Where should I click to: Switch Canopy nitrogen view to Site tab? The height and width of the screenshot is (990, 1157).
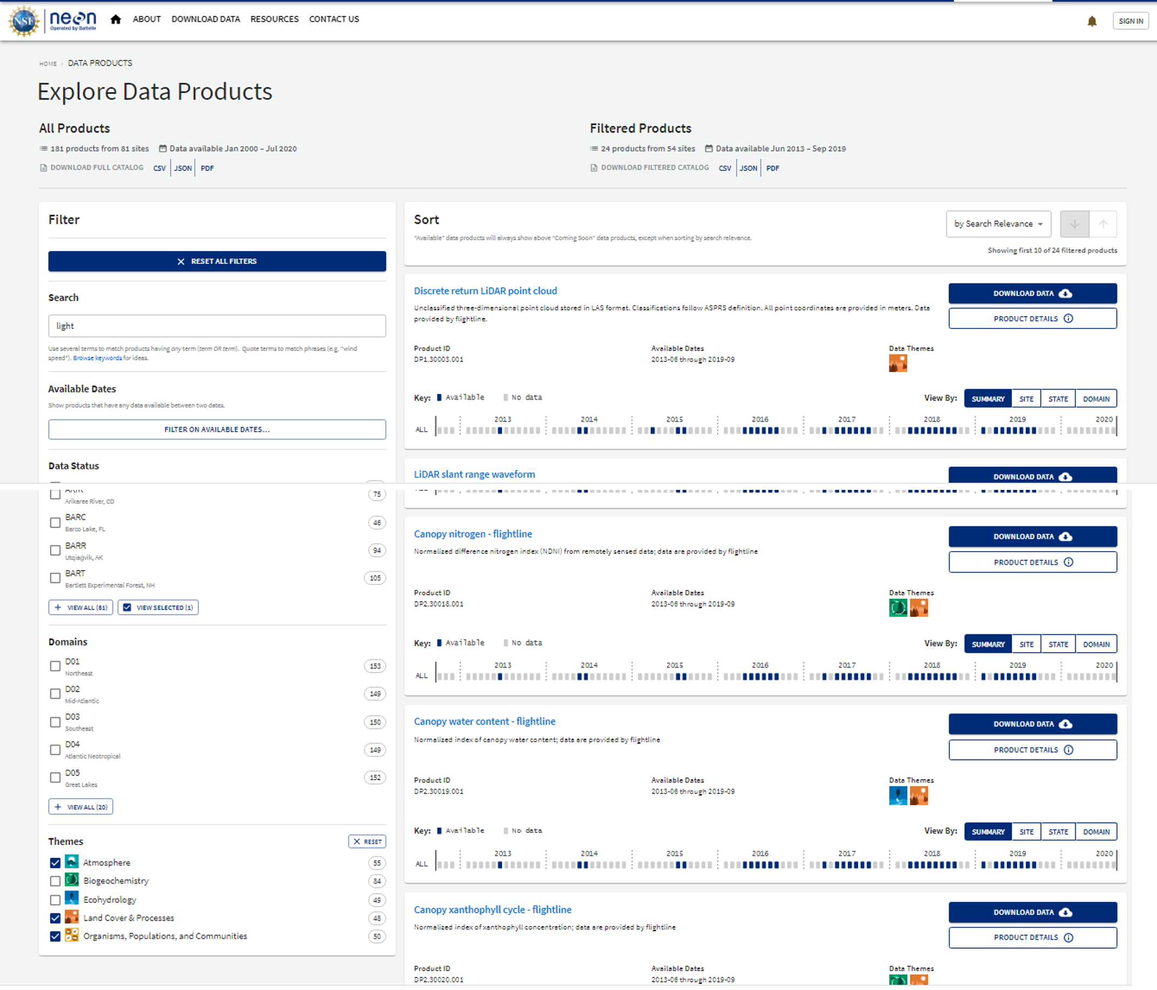point(1026,644)
